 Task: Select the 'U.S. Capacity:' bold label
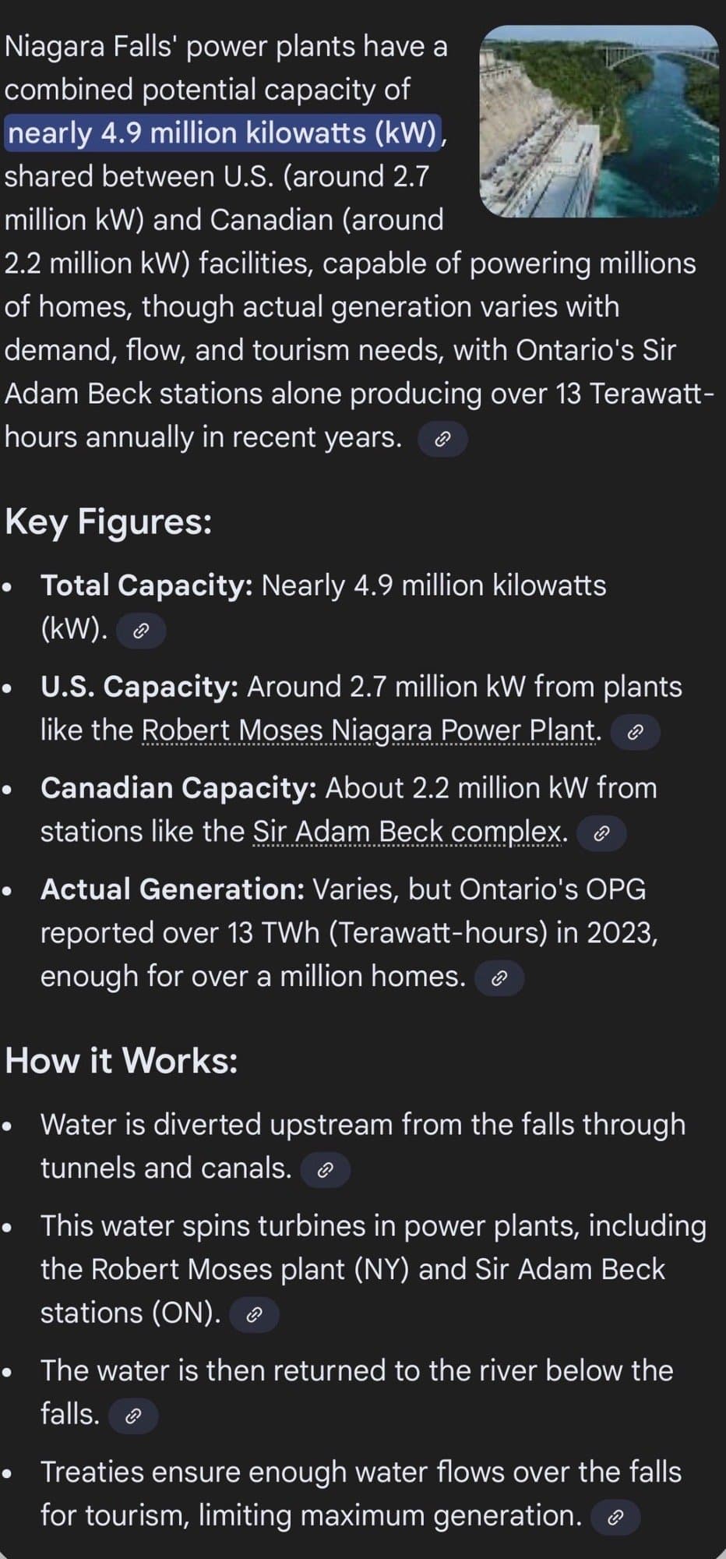point(139,687)
